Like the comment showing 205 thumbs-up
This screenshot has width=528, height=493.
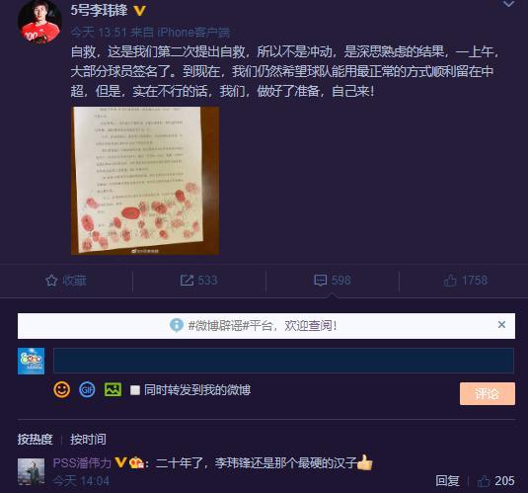[496, 481]
